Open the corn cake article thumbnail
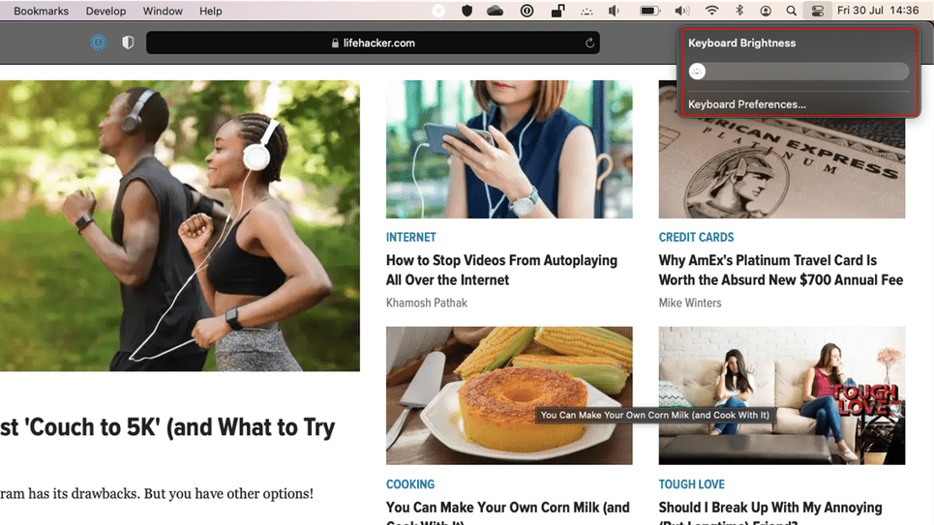This screenshot has width=934, height=525. pos(509,394)
